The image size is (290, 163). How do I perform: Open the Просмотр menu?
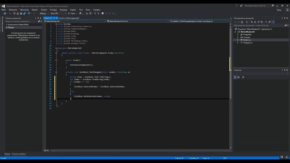(24, 10)
